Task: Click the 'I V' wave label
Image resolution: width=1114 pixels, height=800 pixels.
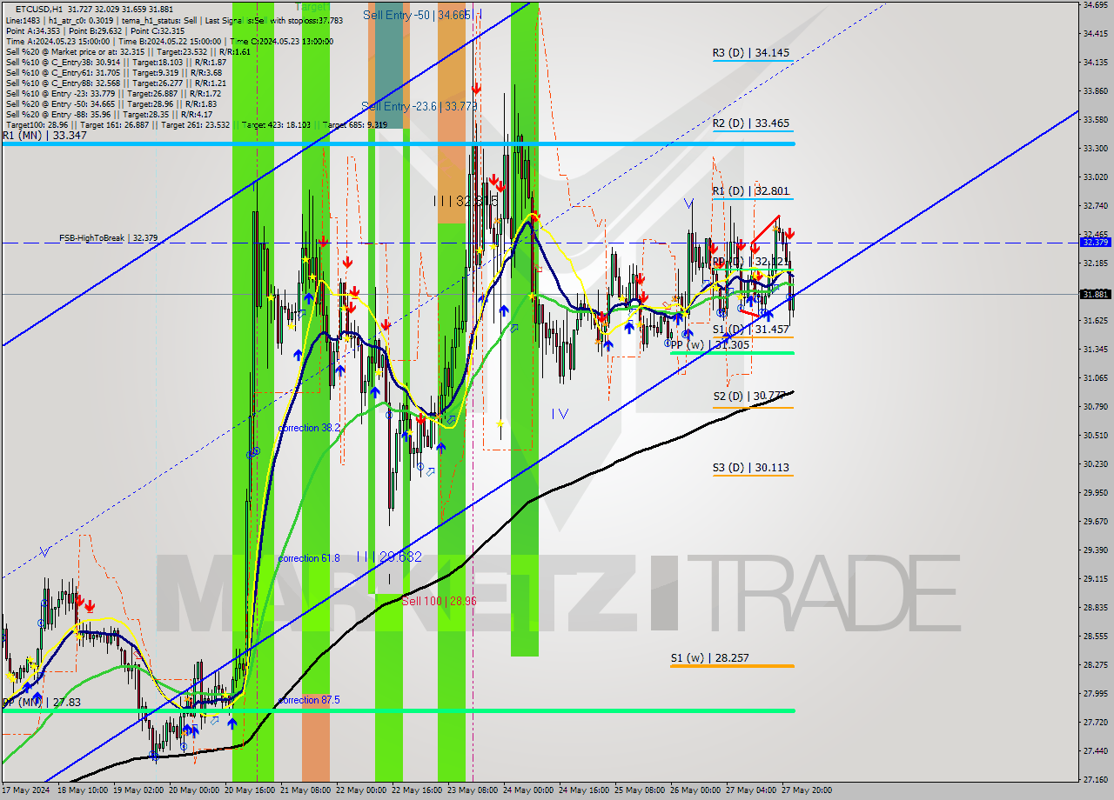Action: tap(560, 414)
